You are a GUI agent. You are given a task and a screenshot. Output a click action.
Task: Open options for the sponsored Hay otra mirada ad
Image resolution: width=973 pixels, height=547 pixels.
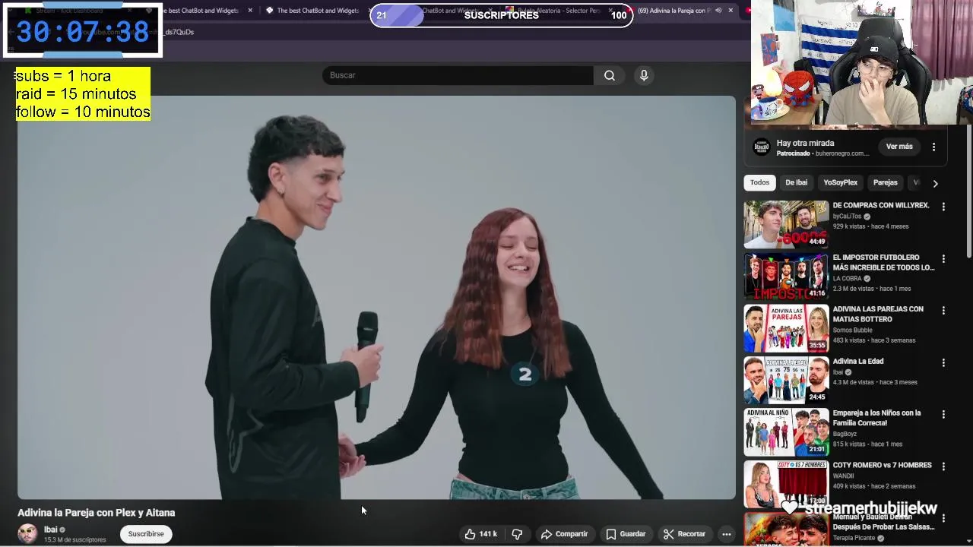pos(933,147)
